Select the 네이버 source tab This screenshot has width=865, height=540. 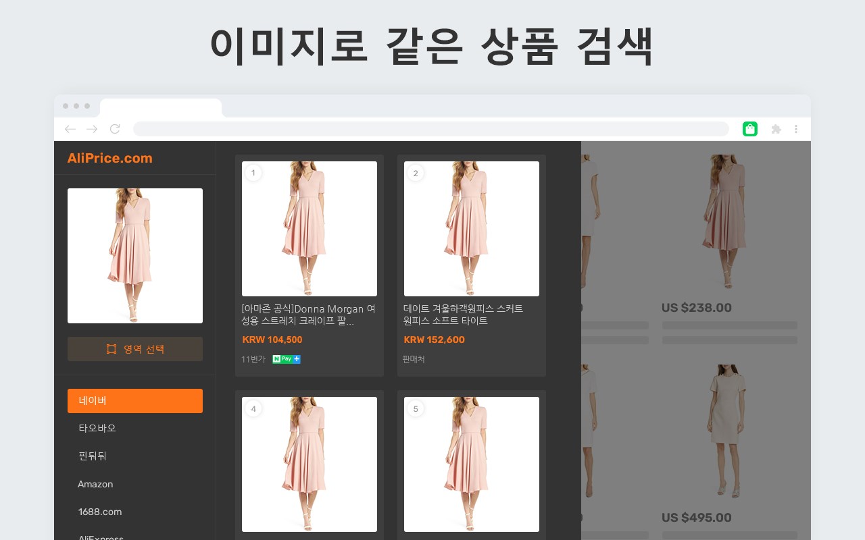point(135,401)
